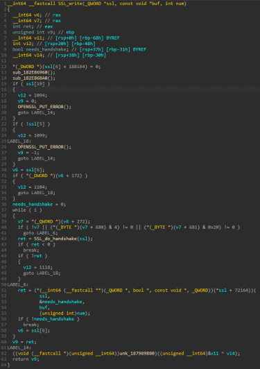
Task: Click the '0x20' constant in the condition
Action: pyautogui.click(x=213, y=228)
